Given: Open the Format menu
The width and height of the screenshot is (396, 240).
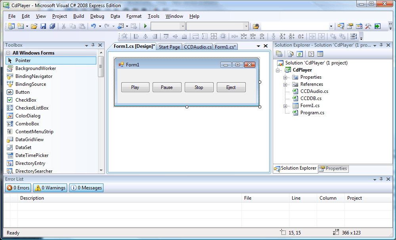Looking at the screenshot, I should pyautogui.click(x=134, y=16).
